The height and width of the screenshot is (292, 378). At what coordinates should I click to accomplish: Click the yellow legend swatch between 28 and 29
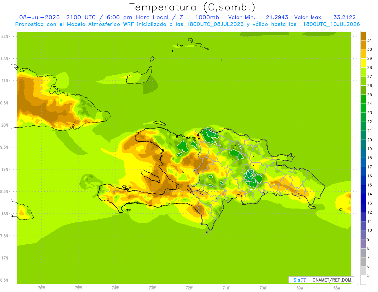coord(363,63)
